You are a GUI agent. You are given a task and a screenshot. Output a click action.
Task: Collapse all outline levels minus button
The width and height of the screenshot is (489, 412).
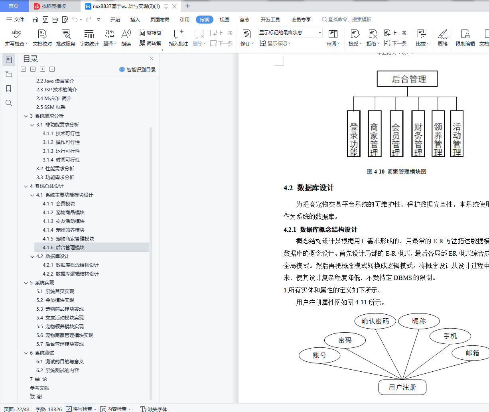pos(52,69)
